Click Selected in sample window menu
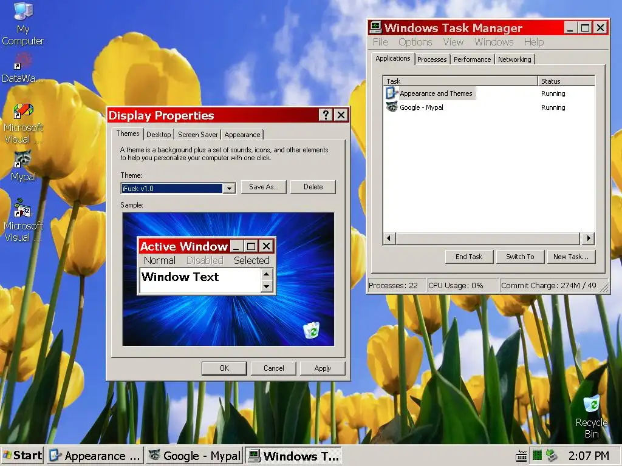The image size is (622, 466). [251, 260]
